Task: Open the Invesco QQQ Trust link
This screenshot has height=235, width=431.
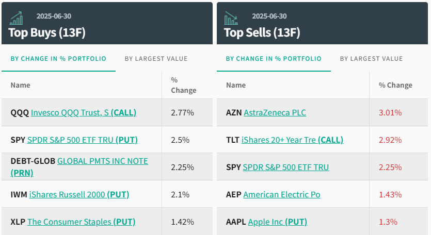Action: point(84,112)
